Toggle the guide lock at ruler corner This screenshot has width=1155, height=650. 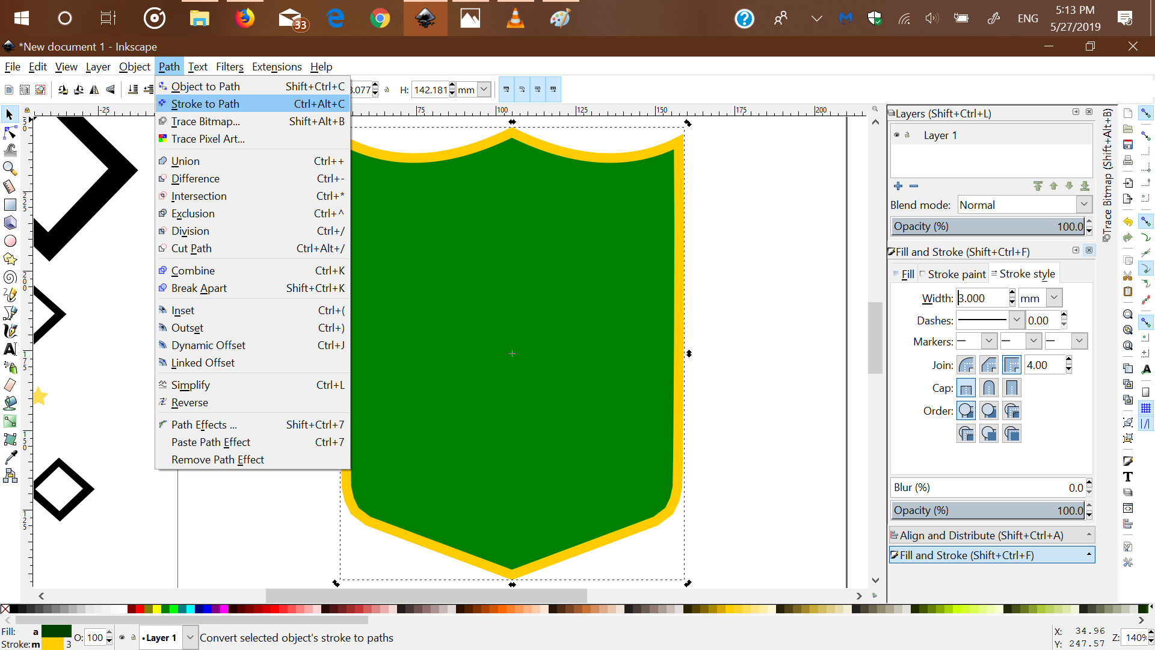point(27,111)
